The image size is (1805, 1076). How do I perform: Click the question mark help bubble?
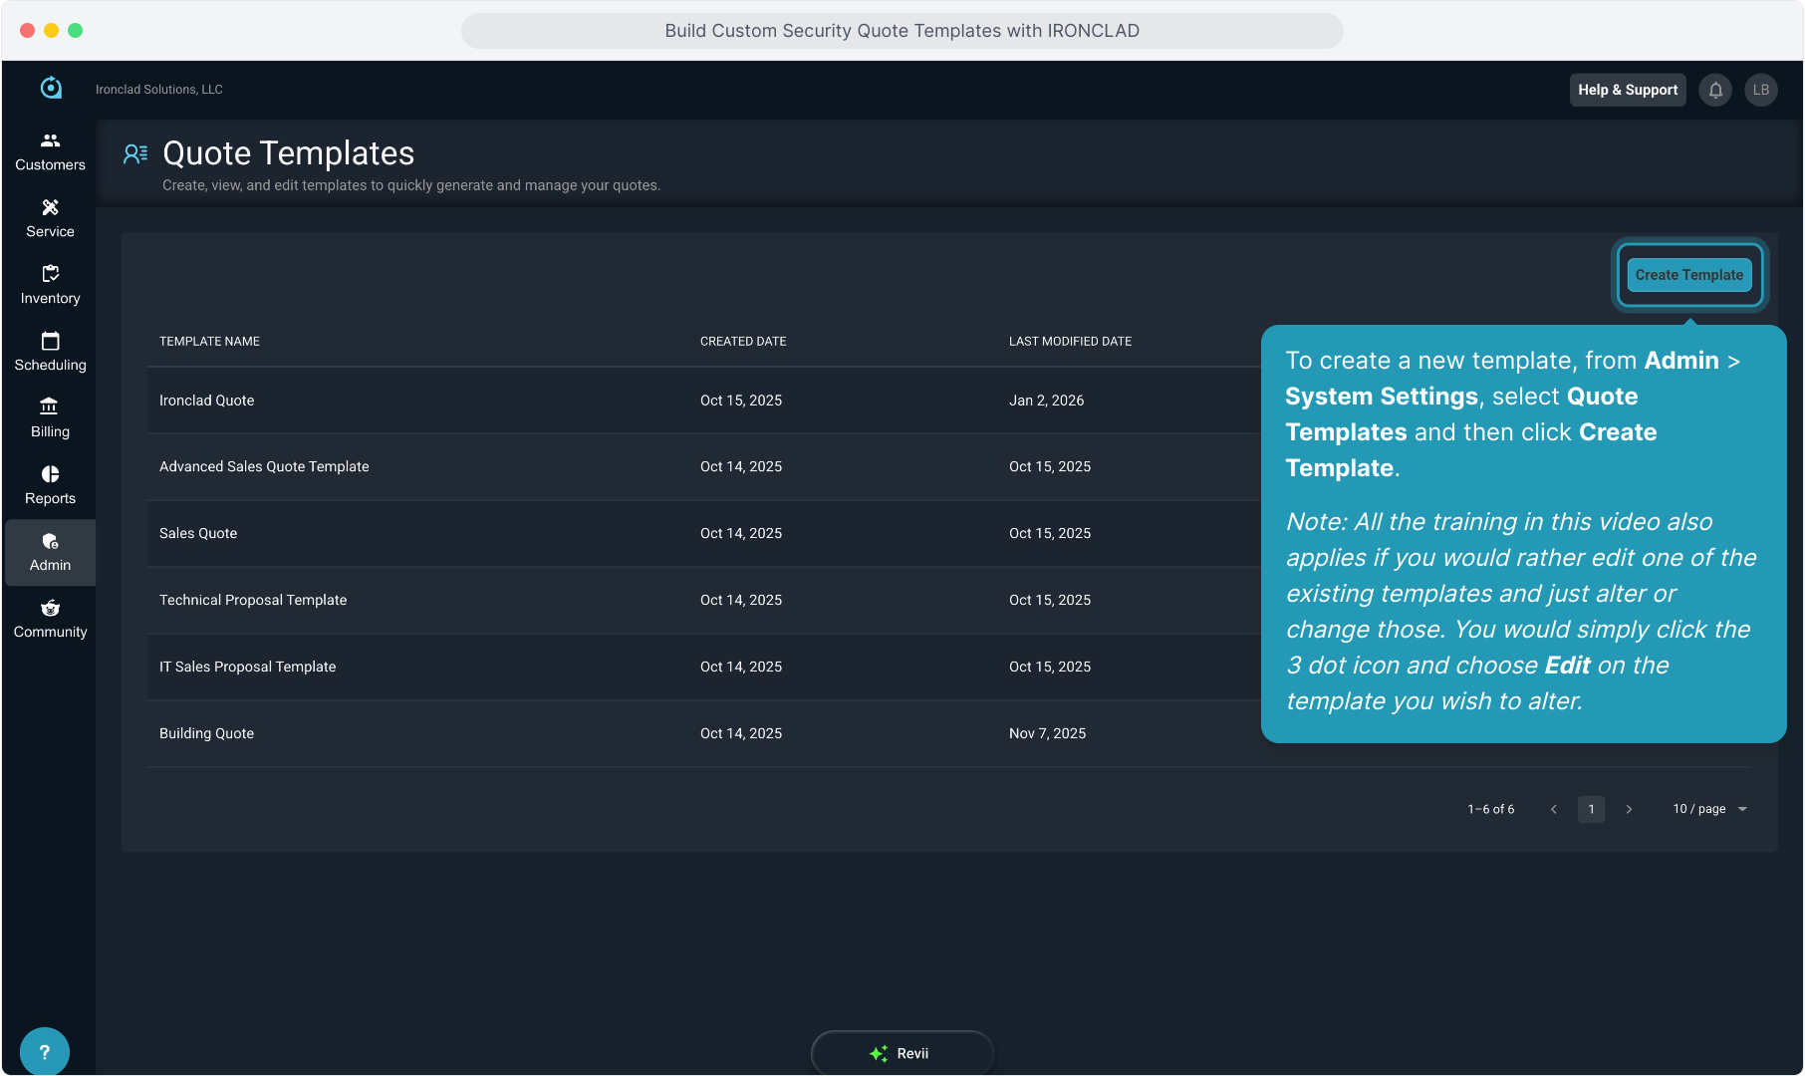pyautogui.click(x=44, y=1051)
